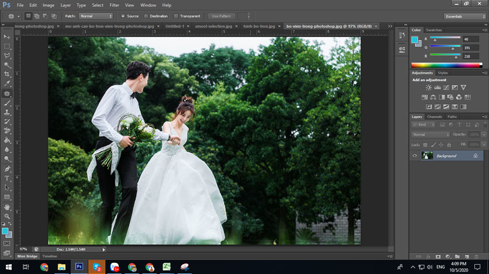Viewport: 489px width, 274px height.
Task: Select the Dodge tool
Action: pyautogui.click(x=7, y=159)
